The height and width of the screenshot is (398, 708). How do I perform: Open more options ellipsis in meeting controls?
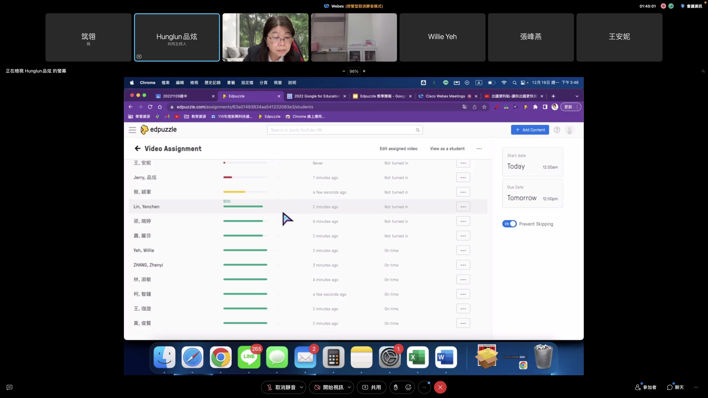tap(424, 387)
